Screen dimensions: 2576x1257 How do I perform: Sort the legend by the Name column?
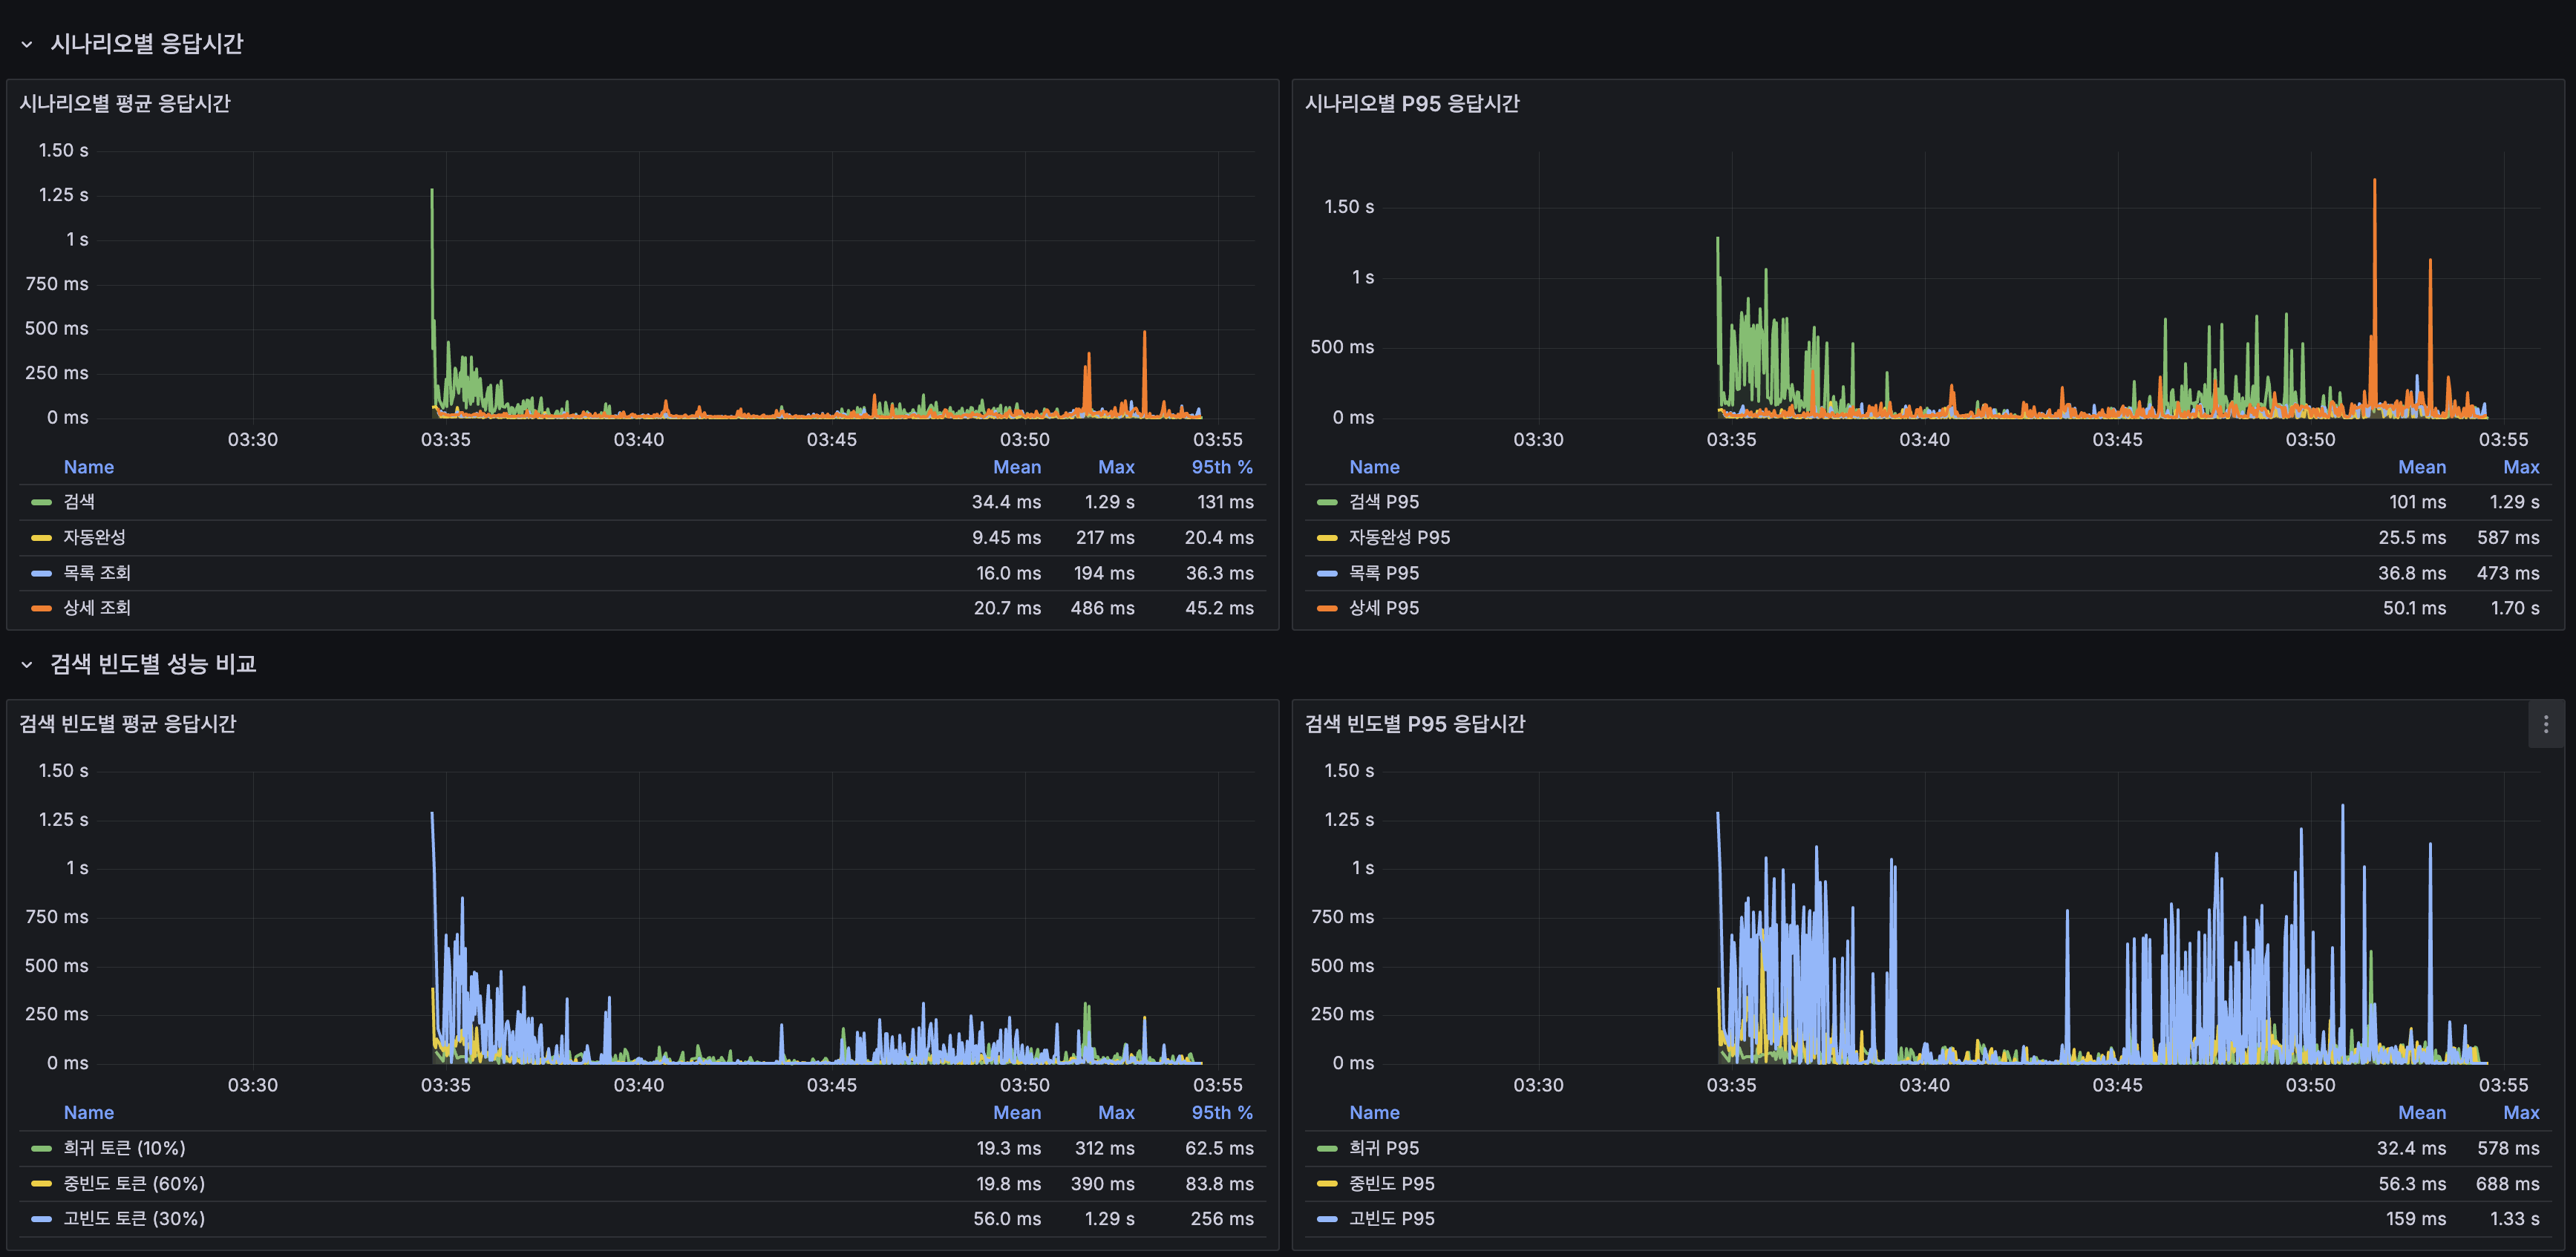click(x=88, y=467)
